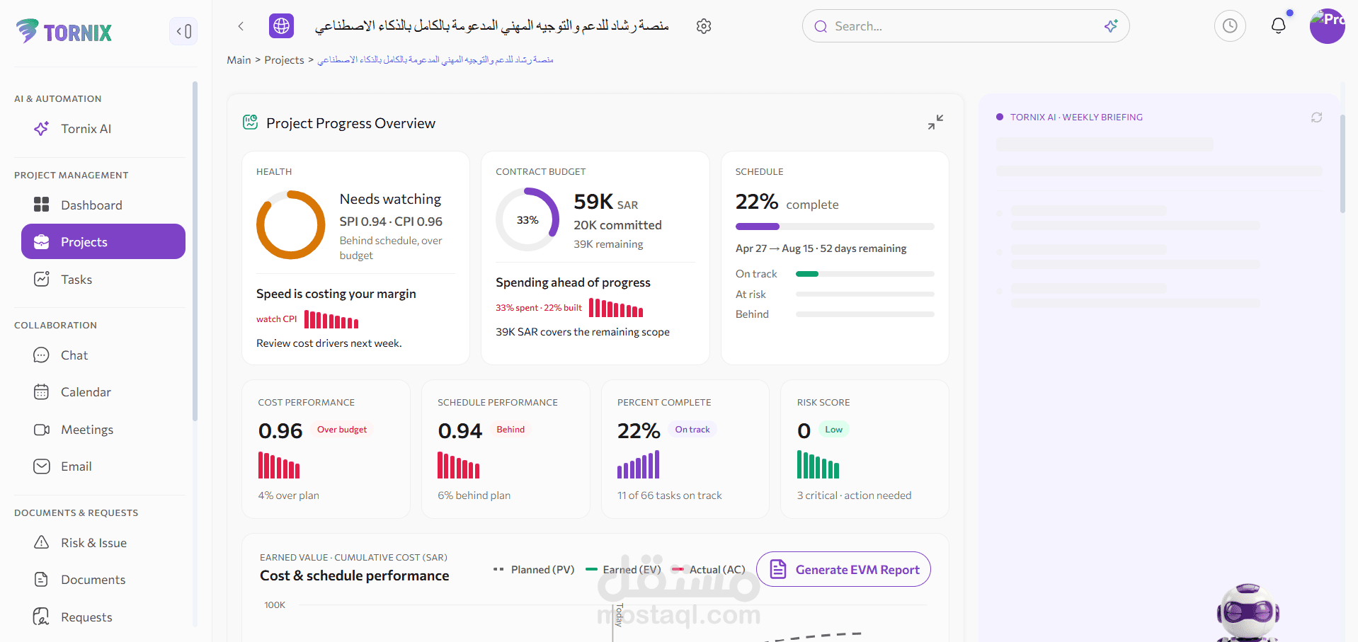The width and height of the screenshot is (1358, 642).
Task: Open Tornix AI in sidebar
Action: (103, 129)
